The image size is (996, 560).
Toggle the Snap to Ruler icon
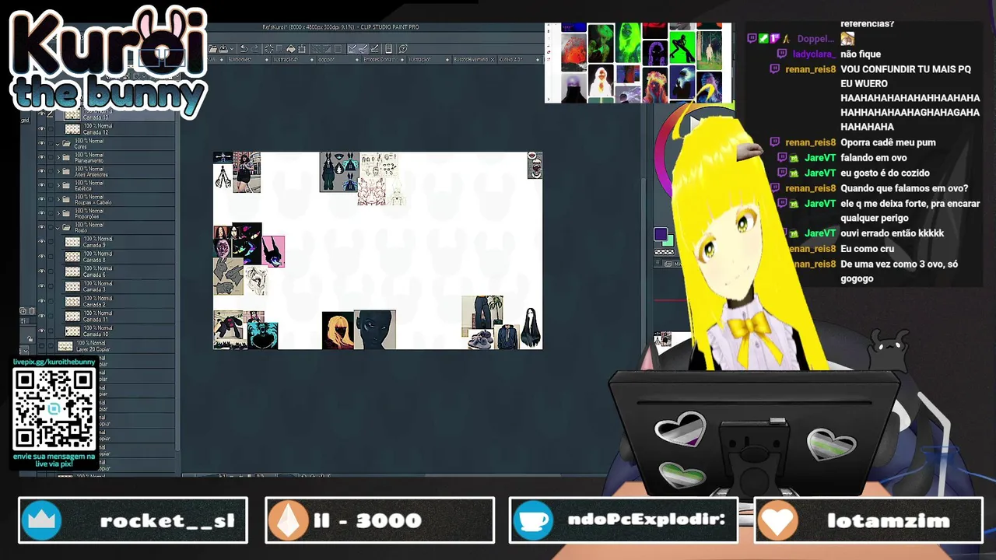[352, 49]
